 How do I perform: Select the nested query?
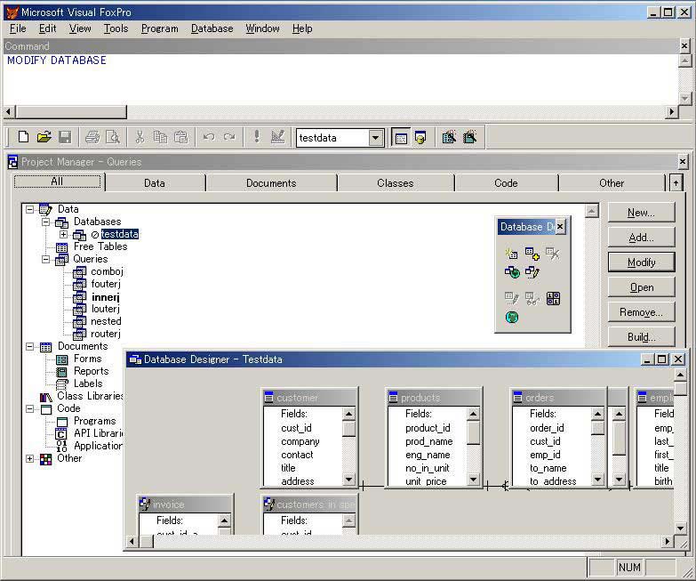click(x=106, y=321)
